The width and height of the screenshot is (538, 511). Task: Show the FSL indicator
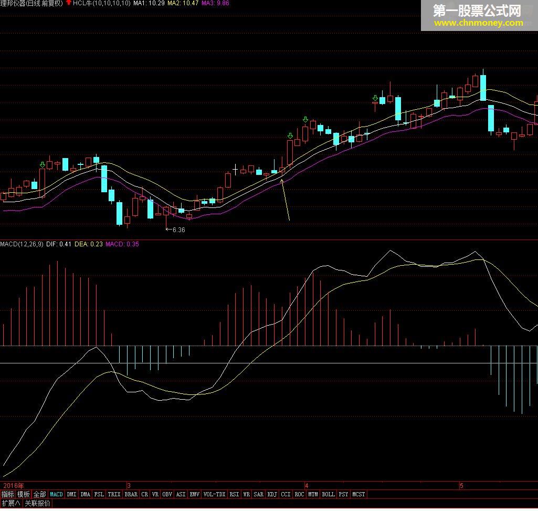pyautogui.click(x=99, y=494)
